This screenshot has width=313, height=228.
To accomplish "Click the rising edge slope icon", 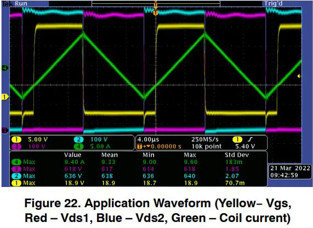I will (250, 139).
